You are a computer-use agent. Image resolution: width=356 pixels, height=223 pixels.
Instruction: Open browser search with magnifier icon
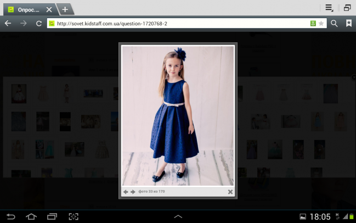334,24
